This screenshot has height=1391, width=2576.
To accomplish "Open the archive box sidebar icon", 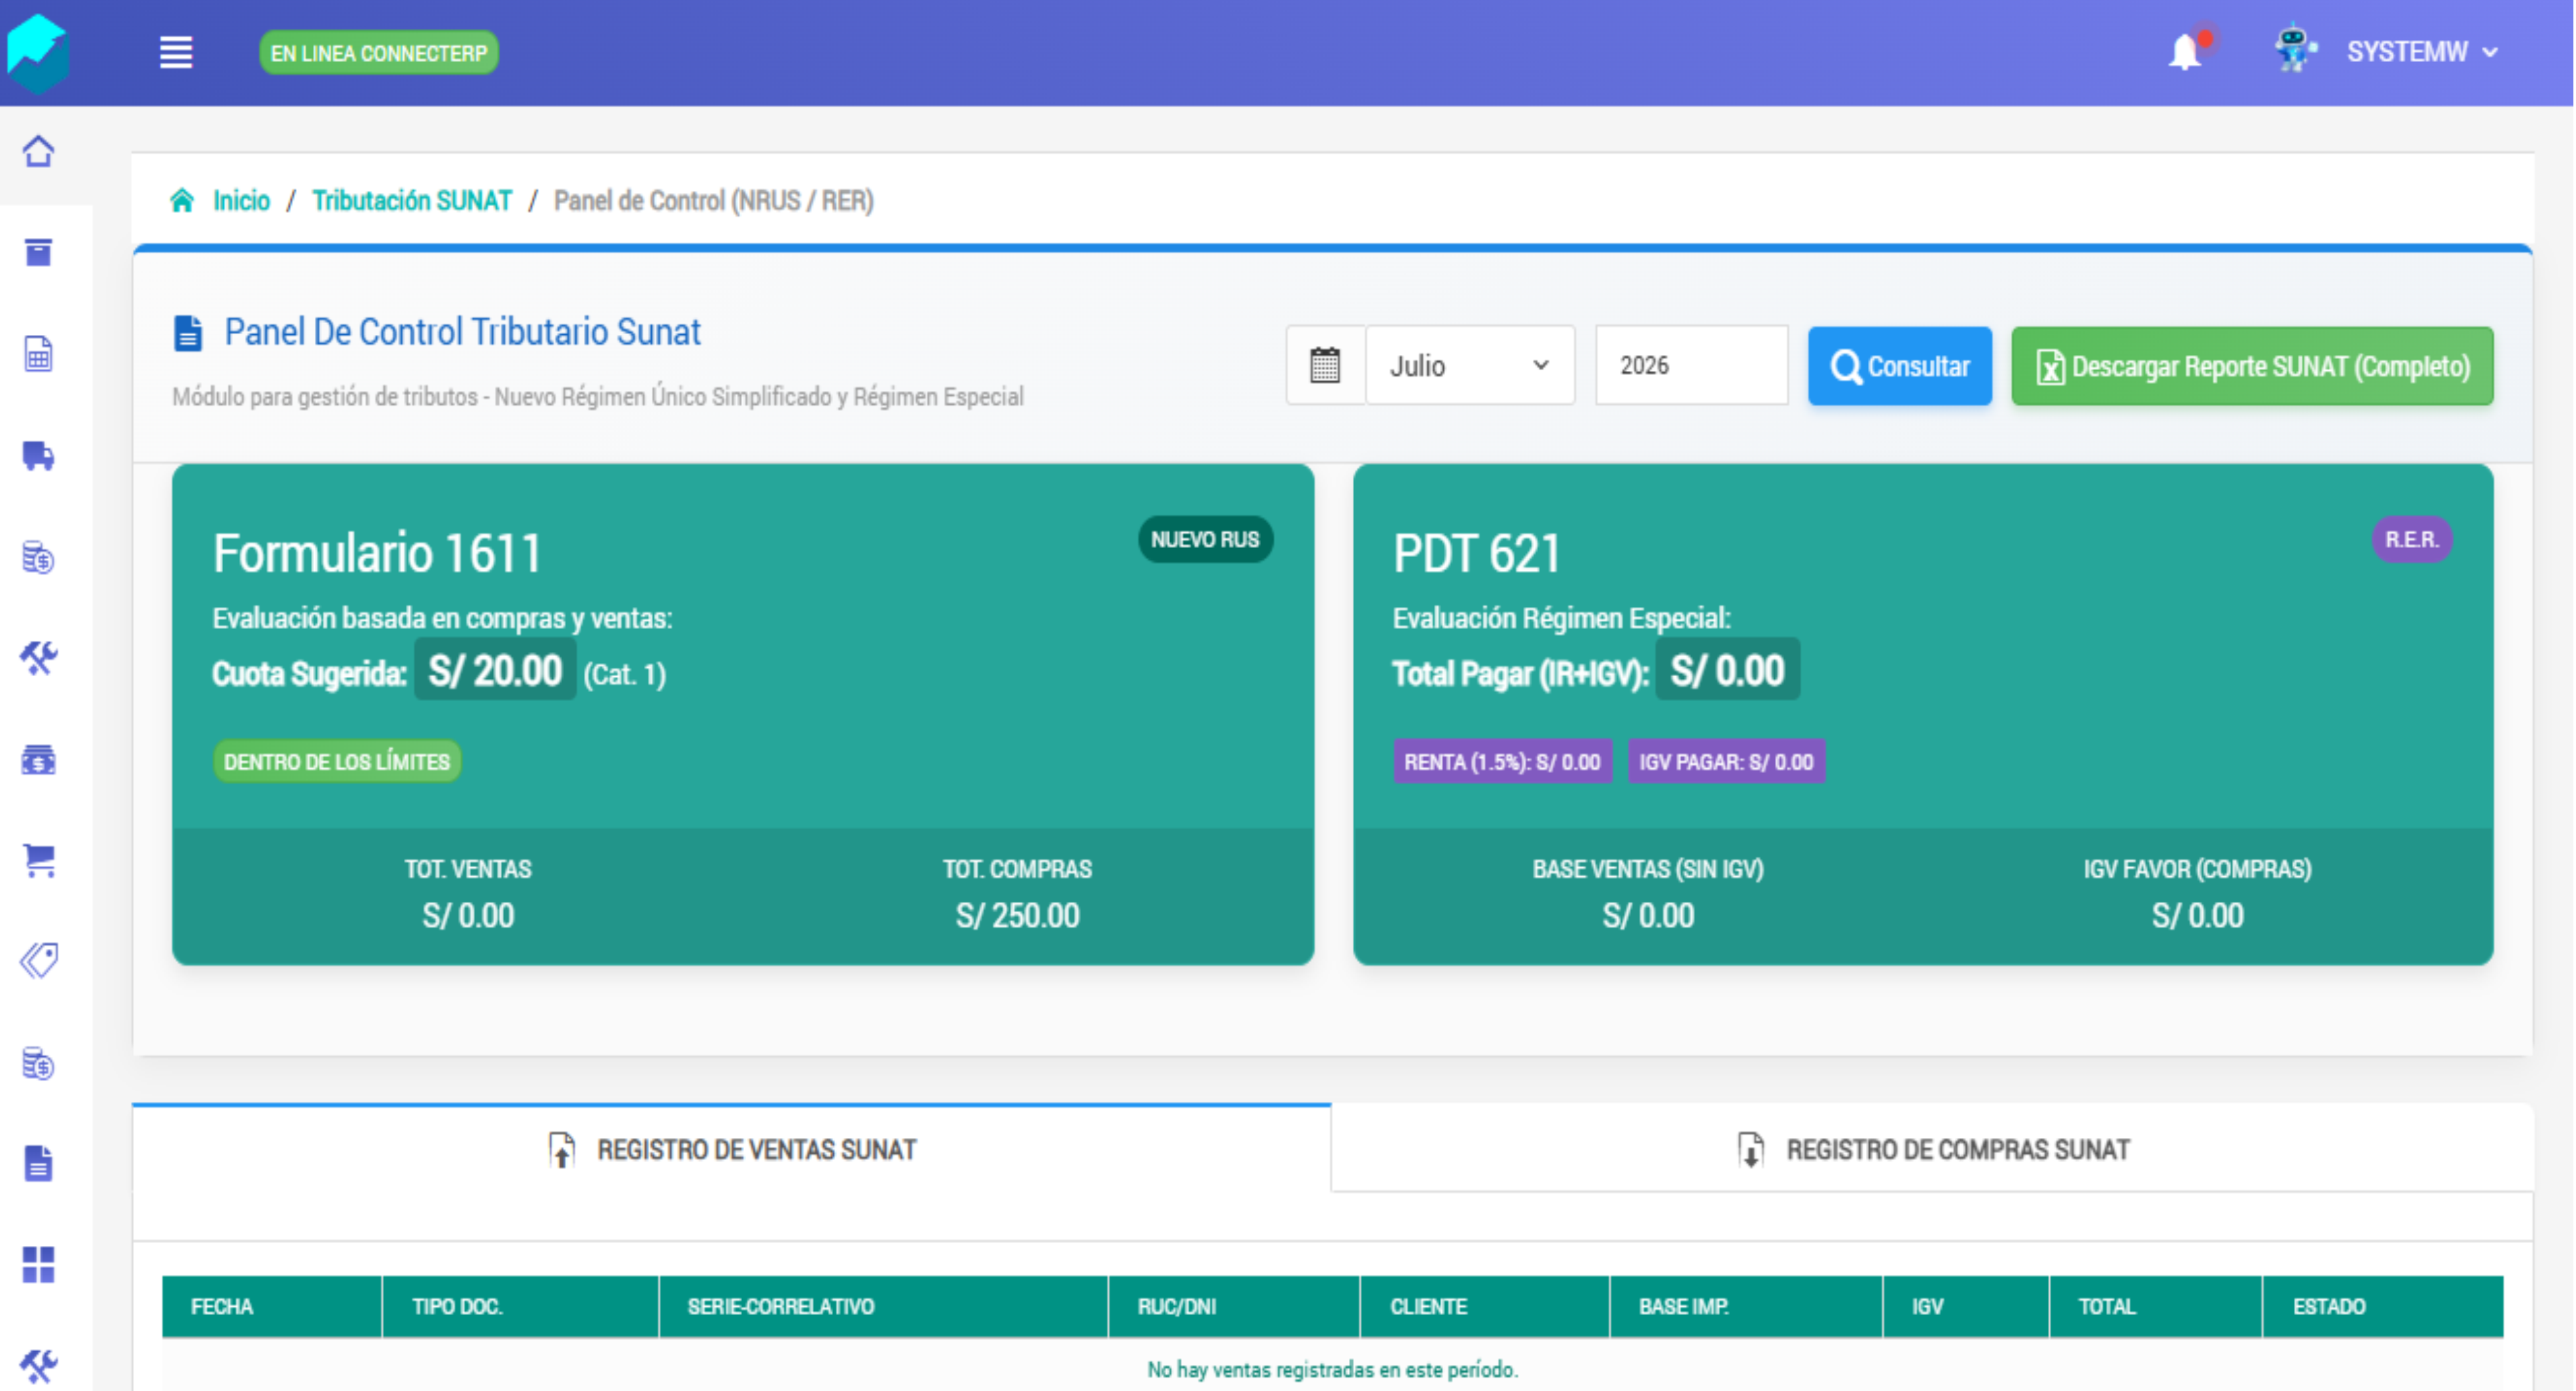I will tap(38, 253).
